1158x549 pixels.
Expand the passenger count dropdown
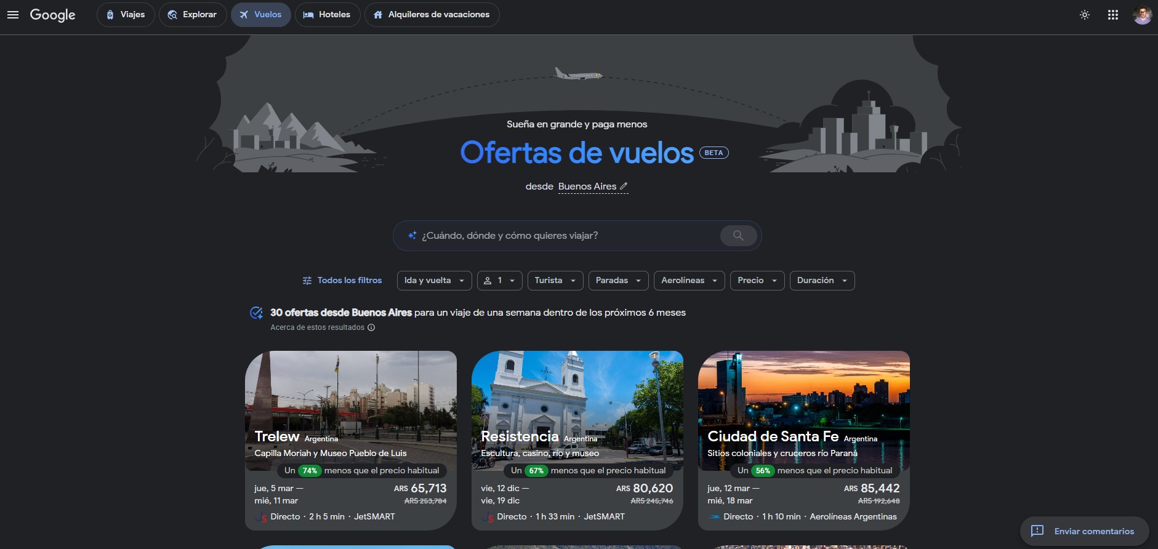499,281
